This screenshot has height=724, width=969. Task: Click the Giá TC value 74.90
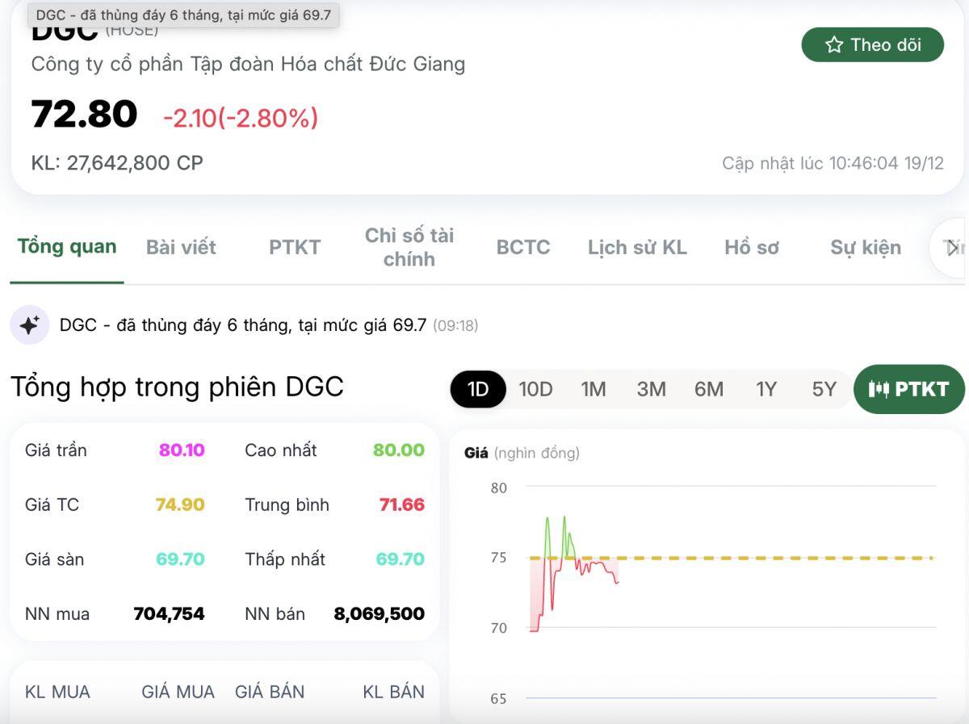180,504
